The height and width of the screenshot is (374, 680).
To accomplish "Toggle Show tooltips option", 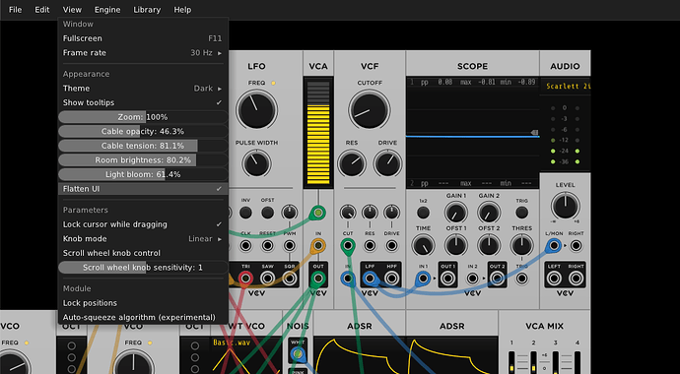I will point(143,102).
